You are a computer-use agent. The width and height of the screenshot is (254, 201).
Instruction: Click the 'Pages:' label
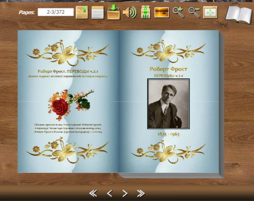(x=27, y=12)
